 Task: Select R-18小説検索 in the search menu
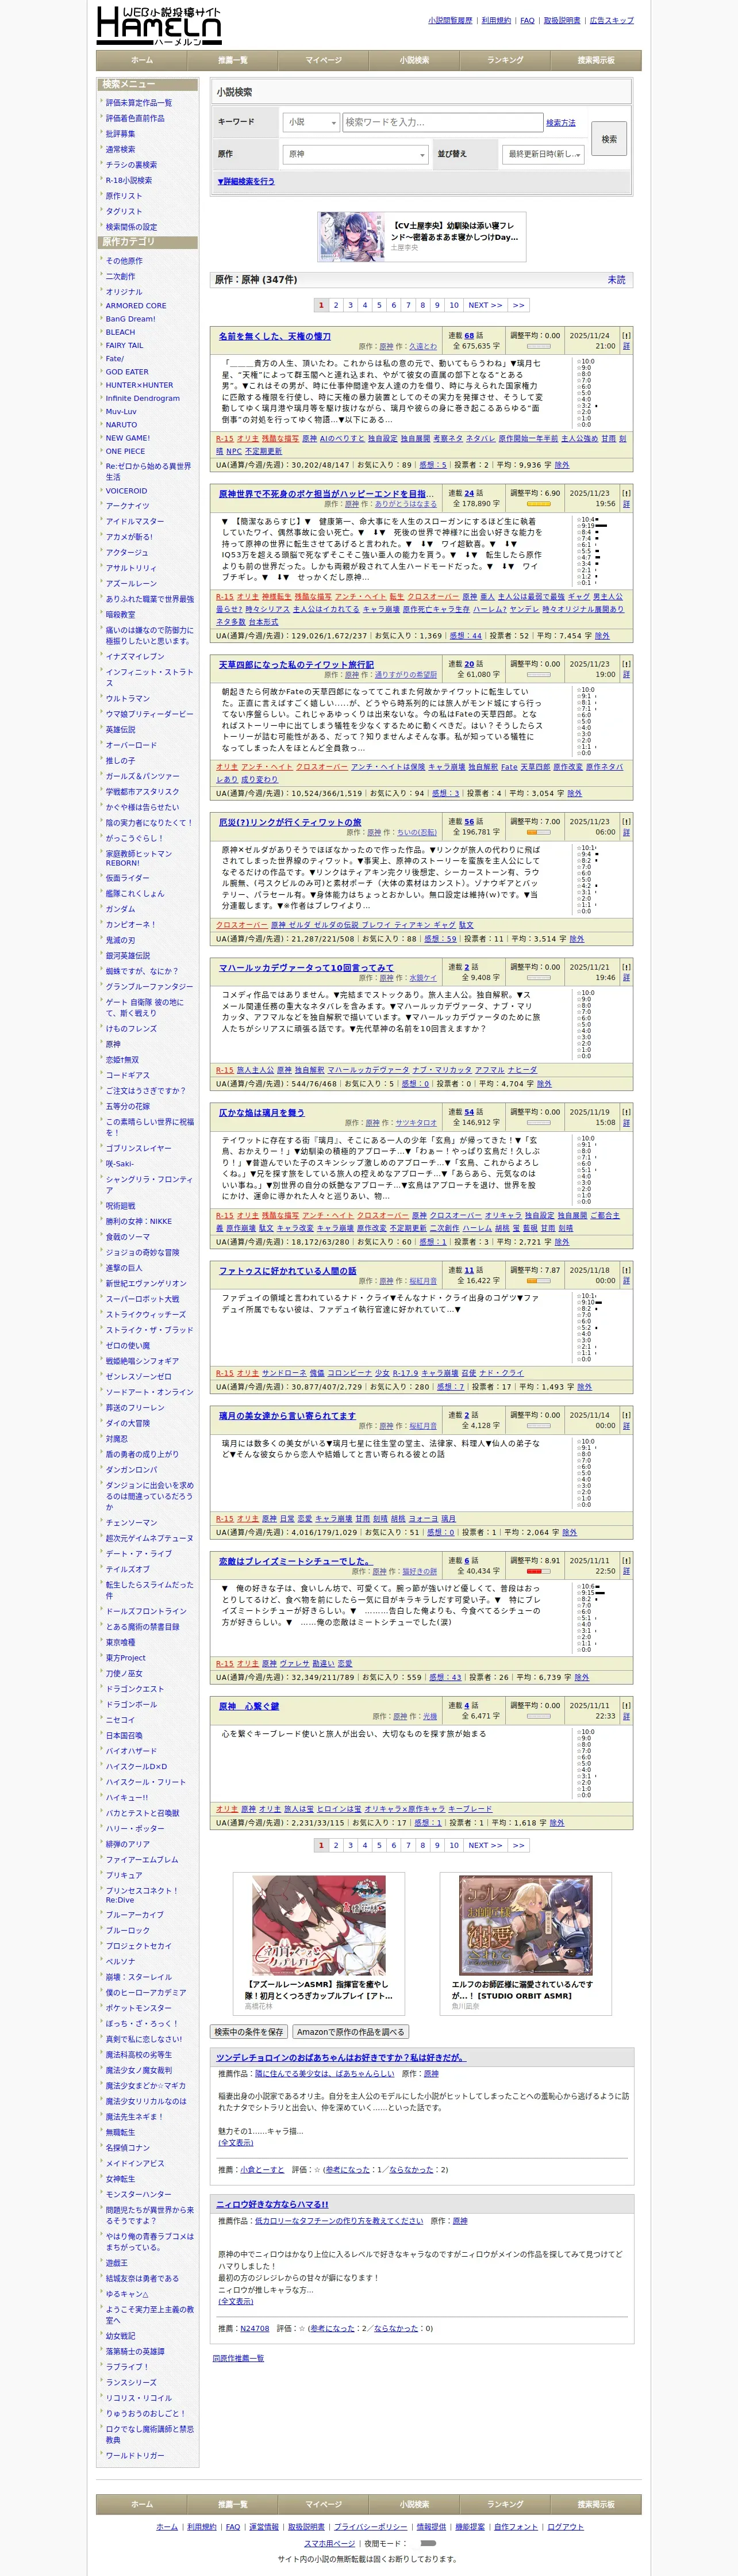(129, 180)
